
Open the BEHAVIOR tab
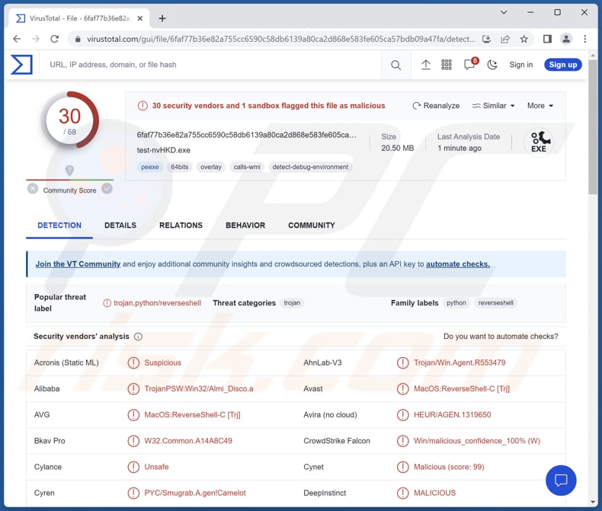coord(245,225)
